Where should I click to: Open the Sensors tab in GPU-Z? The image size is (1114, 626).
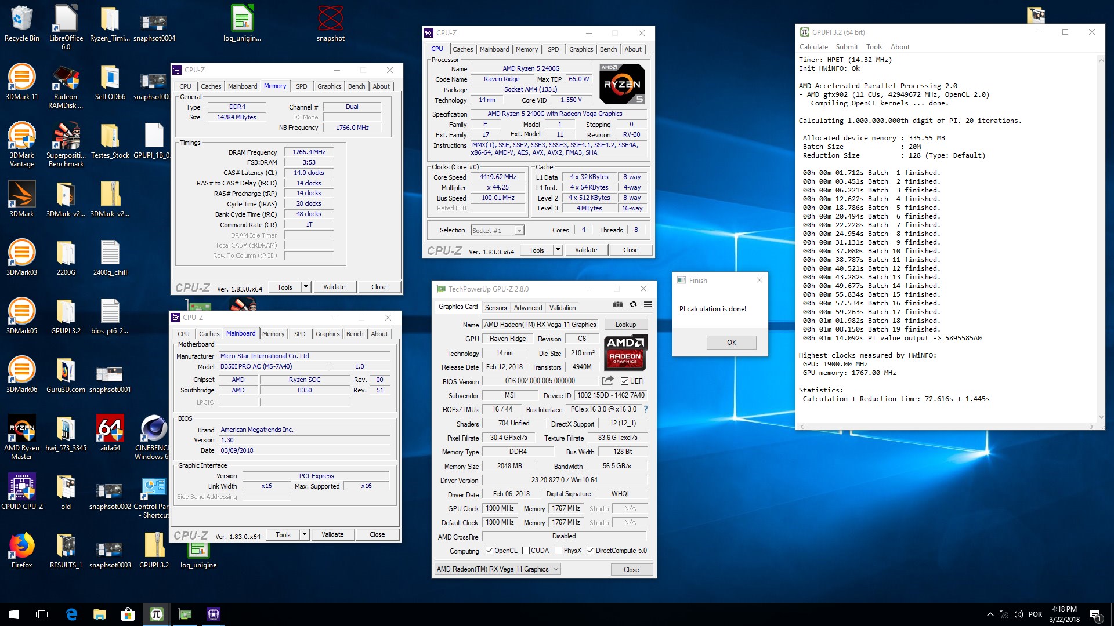click(495, 308)
